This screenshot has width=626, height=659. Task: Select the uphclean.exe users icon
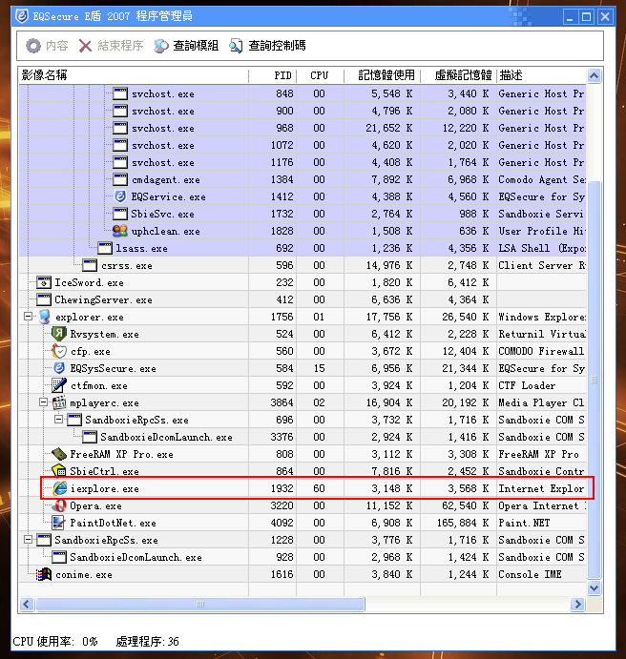[x=120, y=231]
